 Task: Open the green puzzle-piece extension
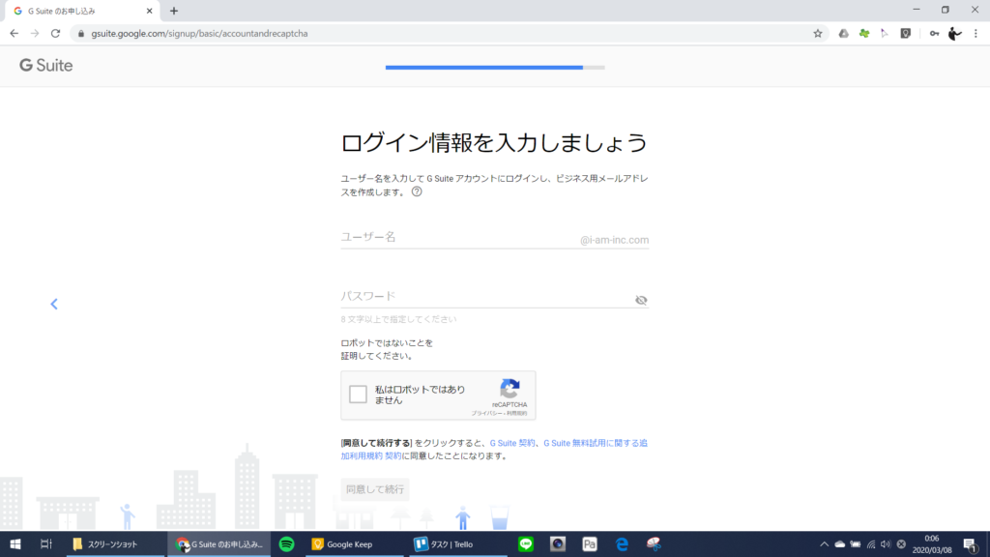[864, 34]
